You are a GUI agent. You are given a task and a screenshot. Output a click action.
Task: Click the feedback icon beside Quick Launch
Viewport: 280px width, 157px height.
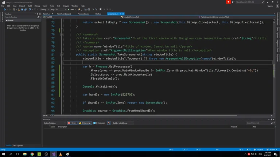point(233,2)
